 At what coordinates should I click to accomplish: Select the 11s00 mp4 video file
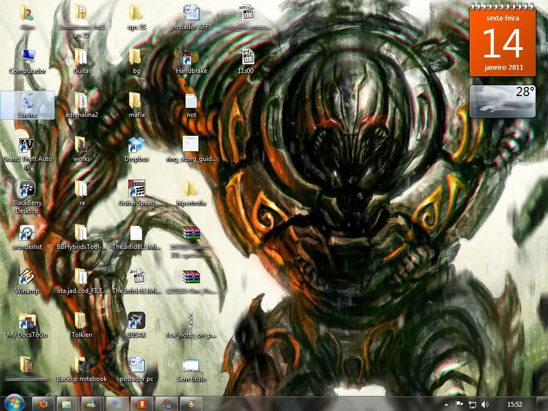(246, 62)
